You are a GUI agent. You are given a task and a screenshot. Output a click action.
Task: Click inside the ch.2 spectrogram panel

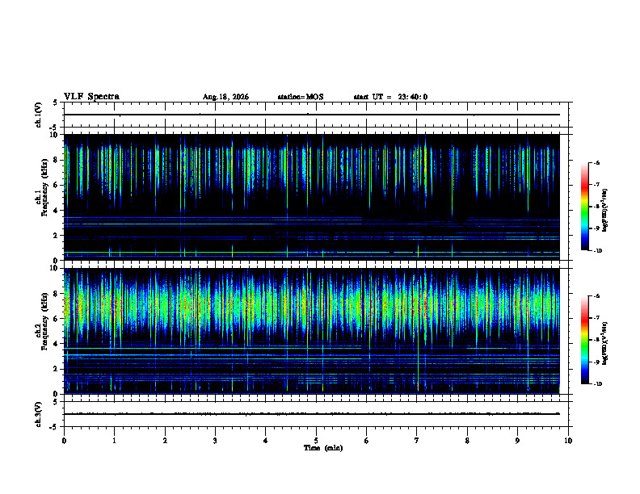(x=311, y=331)
